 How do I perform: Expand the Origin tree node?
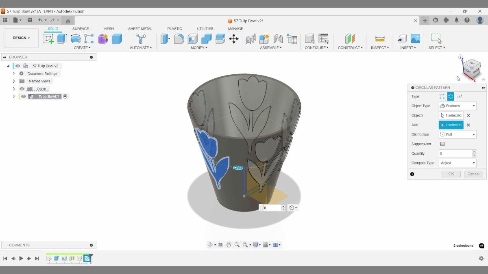pos(14,89)
